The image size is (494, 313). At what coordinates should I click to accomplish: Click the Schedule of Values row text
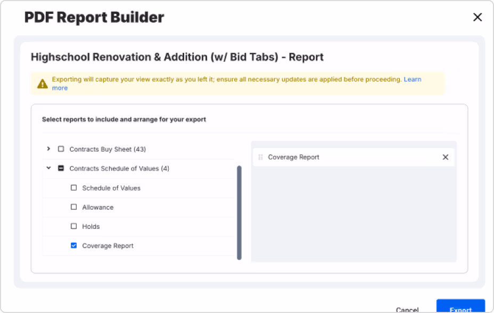click(x=111, y=188)
